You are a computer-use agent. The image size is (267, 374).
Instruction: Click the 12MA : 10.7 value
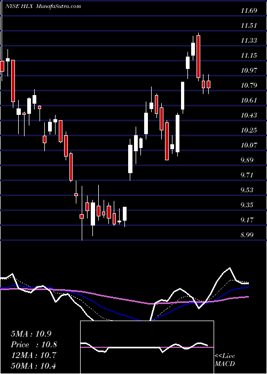[x=34, y=355]
